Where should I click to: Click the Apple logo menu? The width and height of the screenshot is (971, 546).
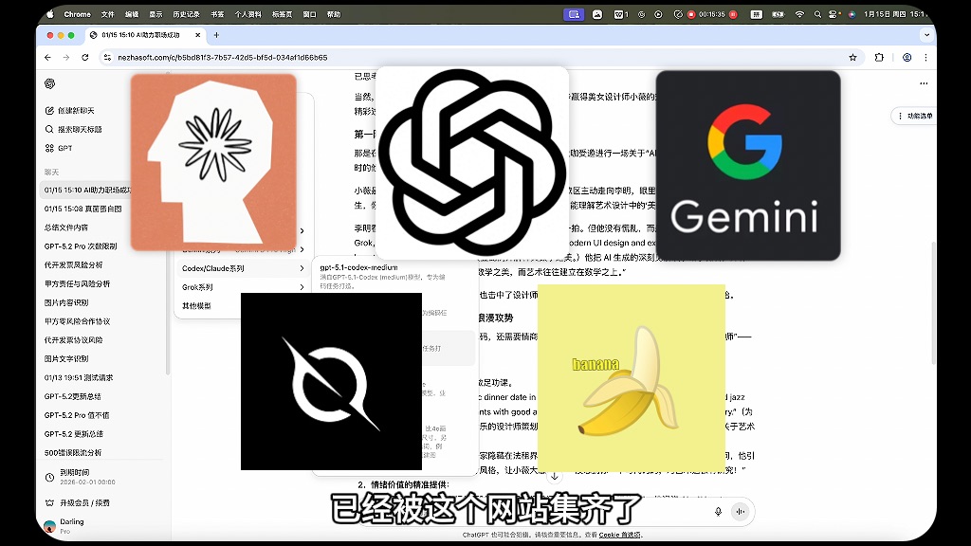(x=50, y=14)
